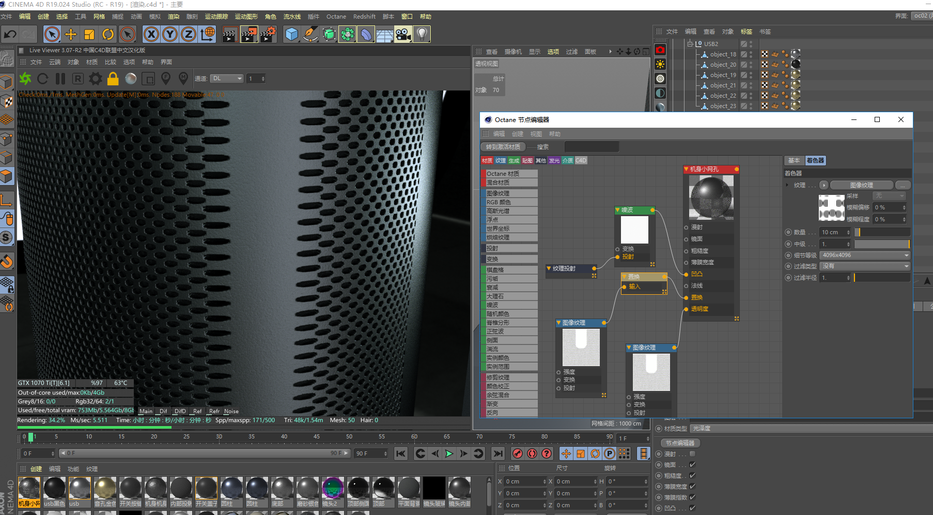
Task: Click the light bulb object icon
Action: pyautogui.click(x=422, y=35)
